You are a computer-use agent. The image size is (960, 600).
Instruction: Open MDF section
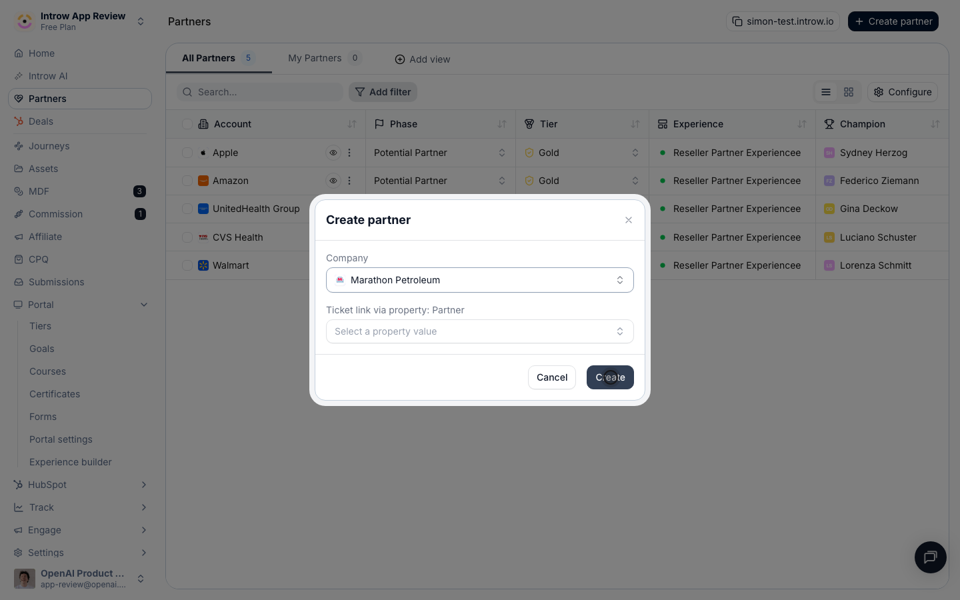80,191
